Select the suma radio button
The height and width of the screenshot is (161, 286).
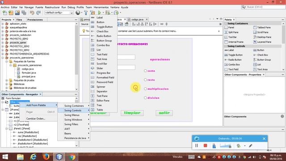145,71
